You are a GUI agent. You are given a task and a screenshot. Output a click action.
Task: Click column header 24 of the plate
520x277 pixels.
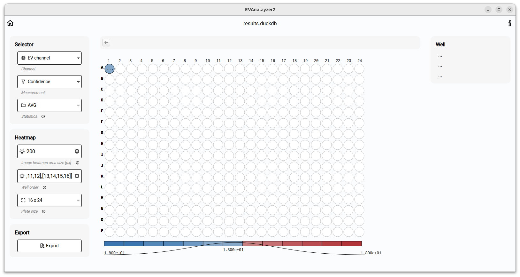coord(360,61)
